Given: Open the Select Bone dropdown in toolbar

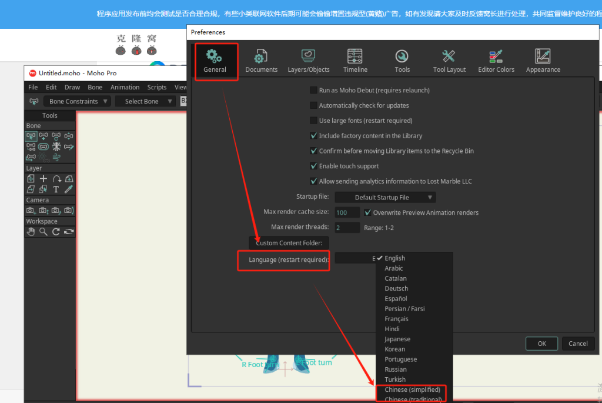Looking at the screenshot, I should (146, 101).
